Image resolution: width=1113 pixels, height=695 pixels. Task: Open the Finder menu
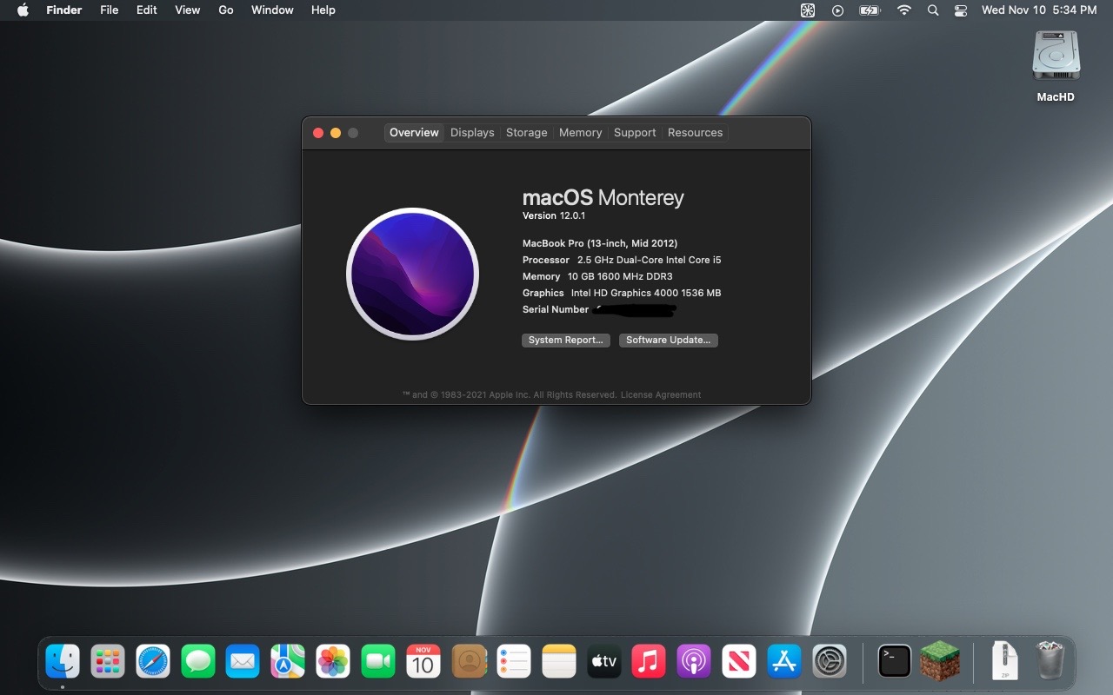coord(64,10)
